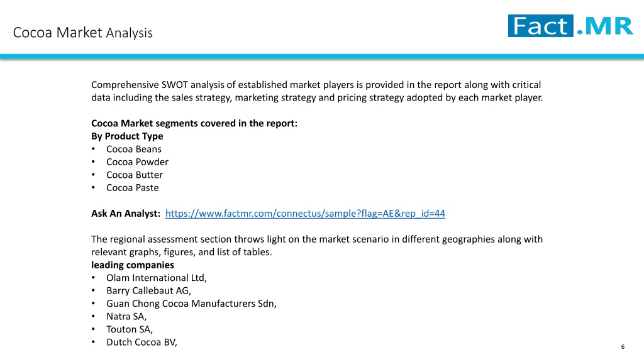Click the 'leading companies' heading
The width and height of the screenshot is (644, 362).
[x=132, y=265]
